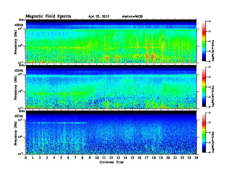Click the '-2' value on dH/dt color bar
The image size is (234, 181).
(209, 22)
